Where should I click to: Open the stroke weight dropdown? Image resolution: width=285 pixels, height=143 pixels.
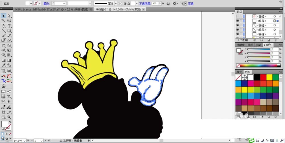pyautogui.click(x=64, y=3)
